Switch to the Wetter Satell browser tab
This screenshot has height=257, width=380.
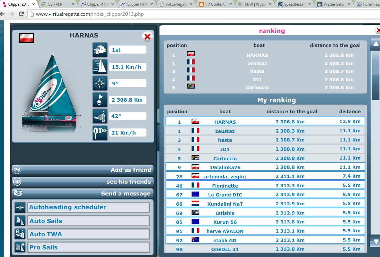coord(334,4)
